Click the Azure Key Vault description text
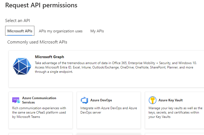Screen dimensions: 204x135 click(175, 112)
